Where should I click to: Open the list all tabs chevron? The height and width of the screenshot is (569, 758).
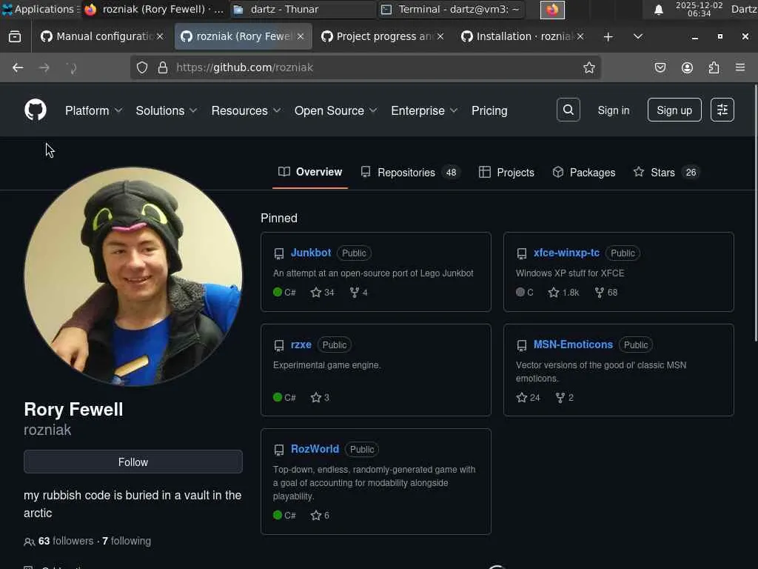(637, 37)
